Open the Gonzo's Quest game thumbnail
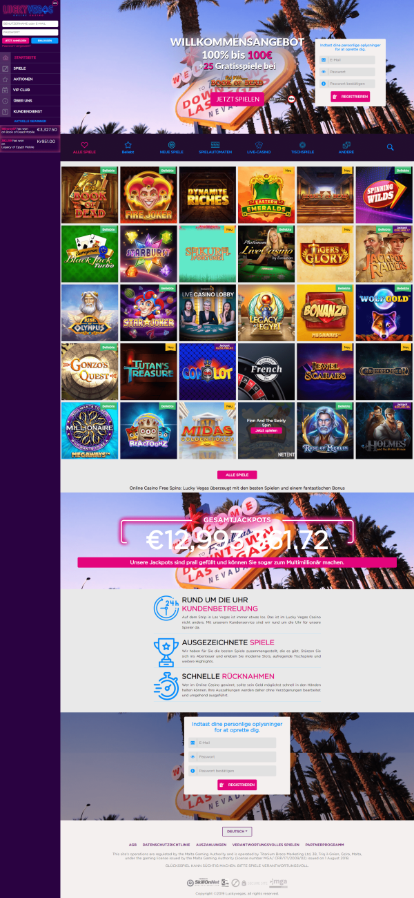414x898 pixels. (90, 372)
